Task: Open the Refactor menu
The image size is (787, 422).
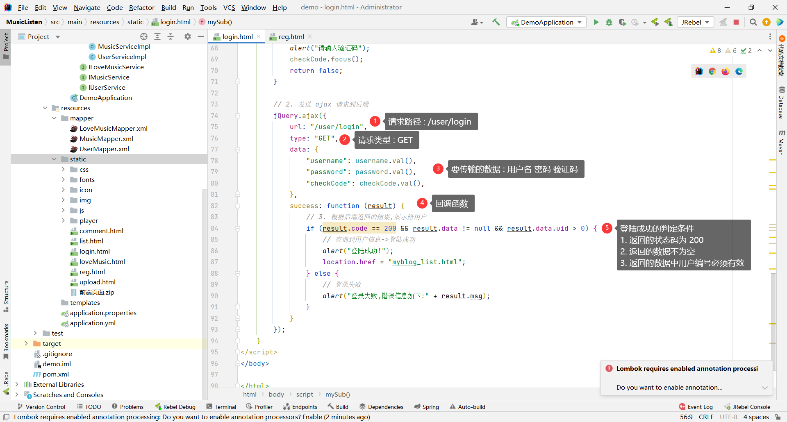Action: click(141, 7)
